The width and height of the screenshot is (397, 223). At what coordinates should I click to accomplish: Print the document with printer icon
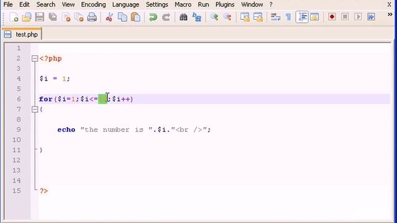tap(92, 17)
